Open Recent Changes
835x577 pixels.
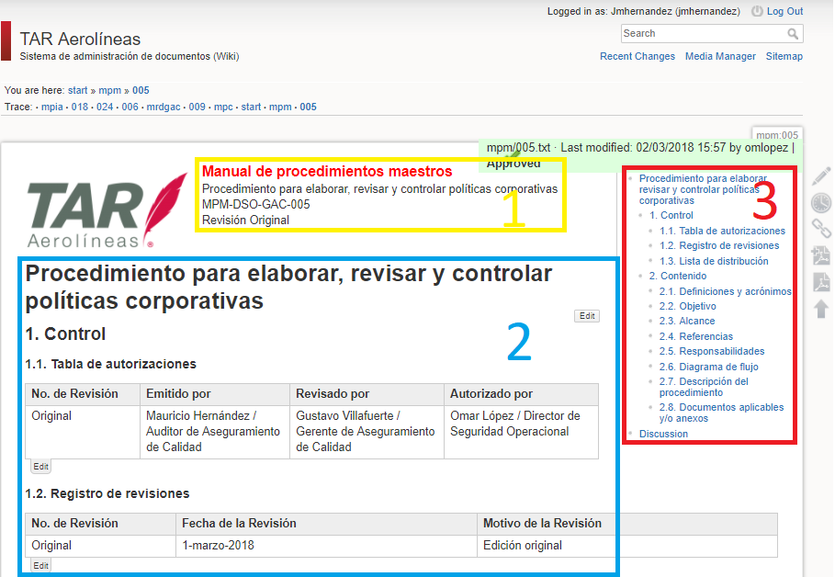(x=637, y=56)
